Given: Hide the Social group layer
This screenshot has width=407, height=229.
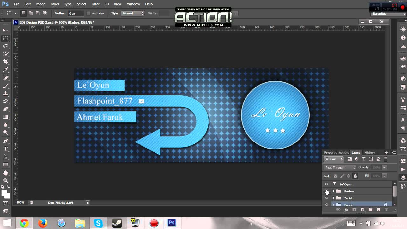Looking at the screenshot, I should point(326,198).
